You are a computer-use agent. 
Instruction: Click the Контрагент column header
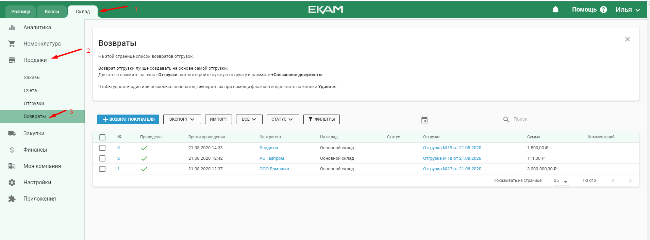(x=270, y=137)
